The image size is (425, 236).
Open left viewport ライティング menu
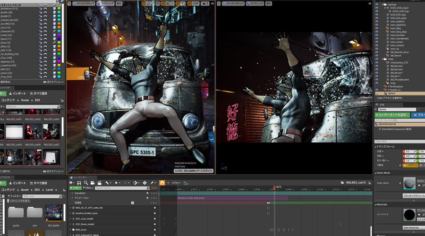(106, 3)
